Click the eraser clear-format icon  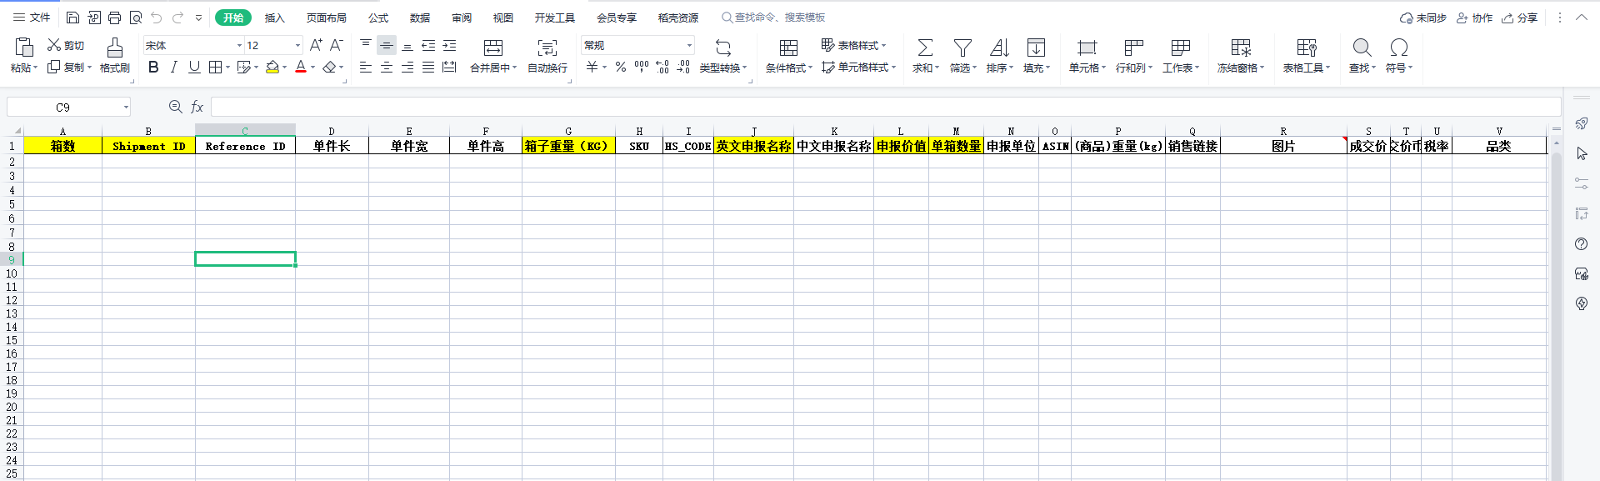pyautogui.click(x=329, y=67)
